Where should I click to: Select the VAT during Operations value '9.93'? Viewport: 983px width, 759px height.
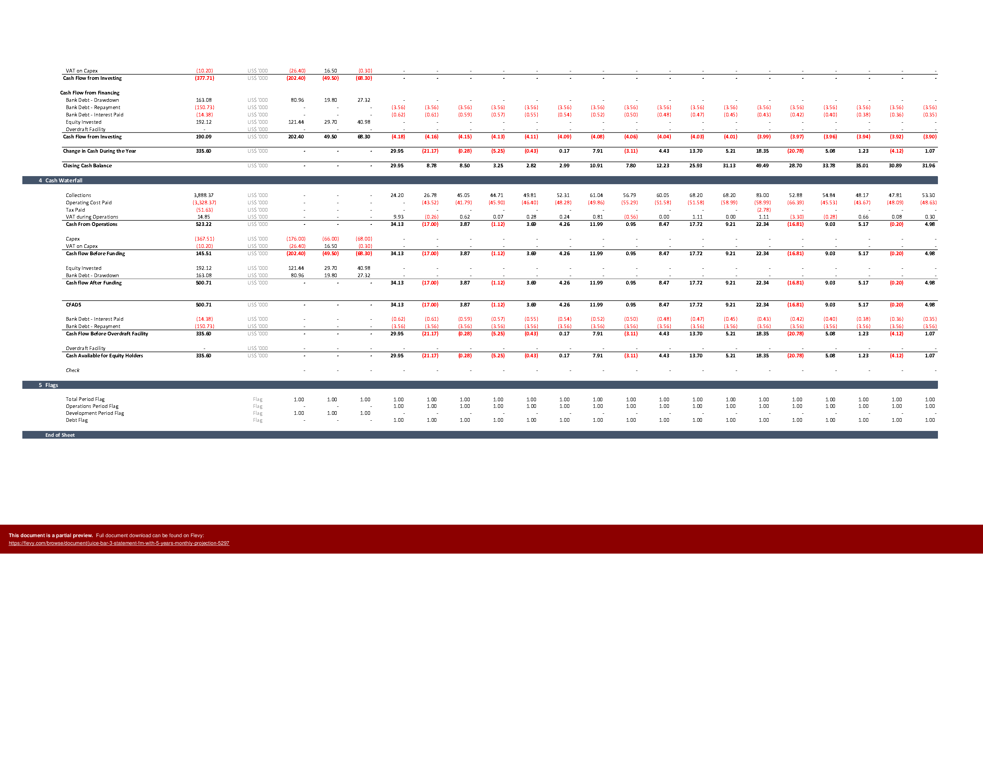(398, 217)
